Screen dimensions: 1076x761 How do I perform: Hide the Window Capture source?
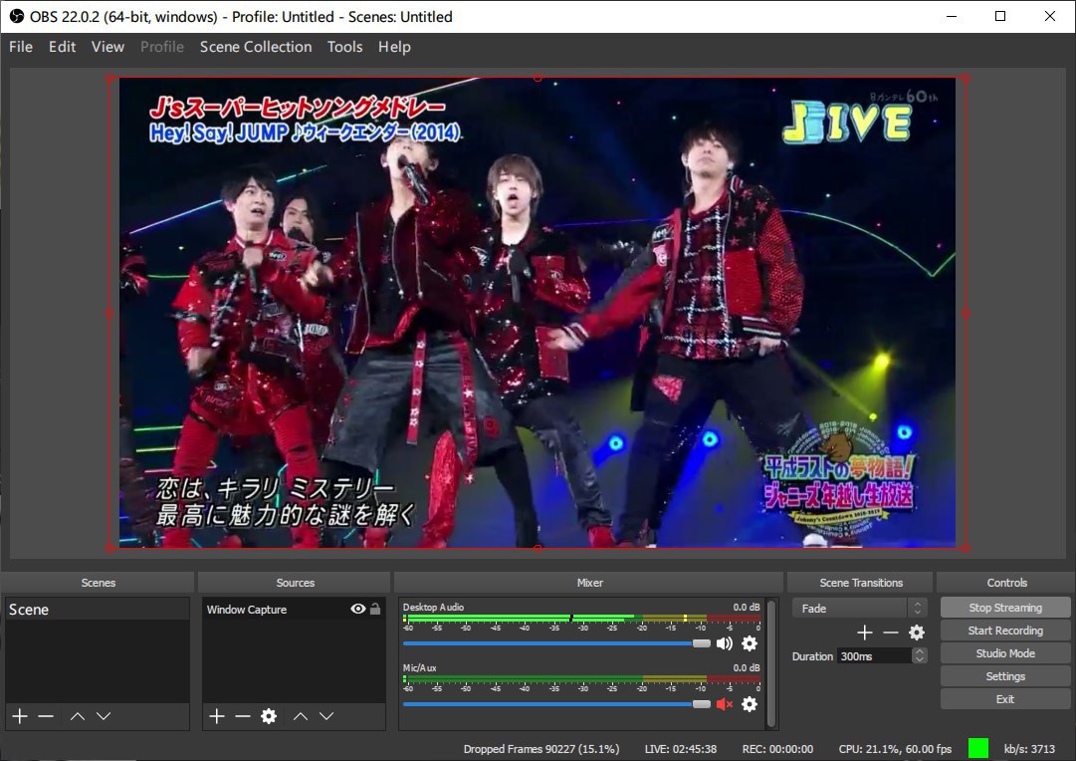click(x=358, y=610)
